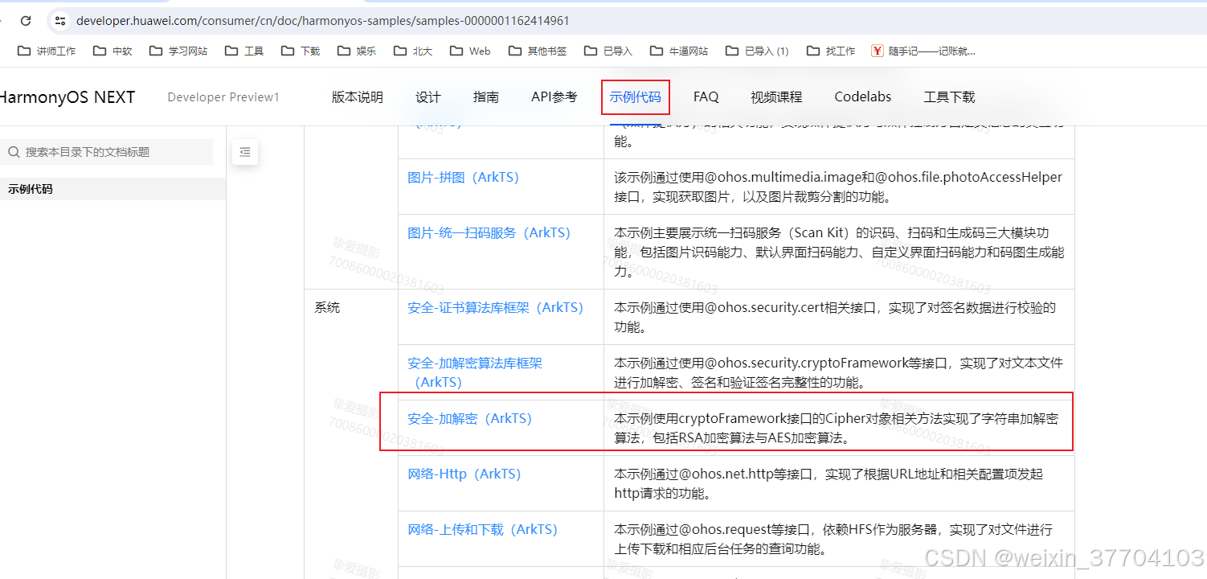Open the 网络-上传和下载 (ArkTS) sample link

click(482, 529)
